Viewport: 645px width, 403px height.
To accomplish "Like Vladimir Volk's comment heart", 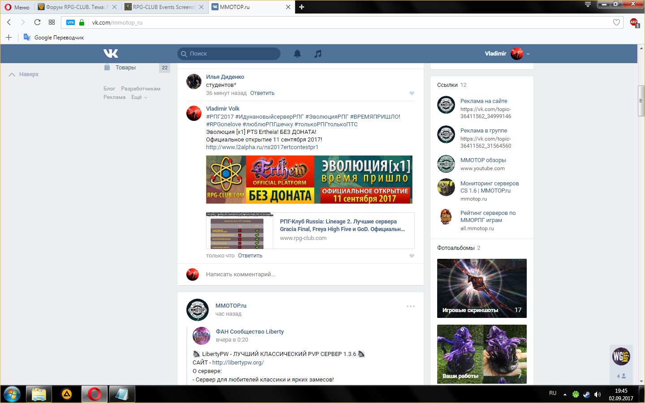I will pos(412,256).
